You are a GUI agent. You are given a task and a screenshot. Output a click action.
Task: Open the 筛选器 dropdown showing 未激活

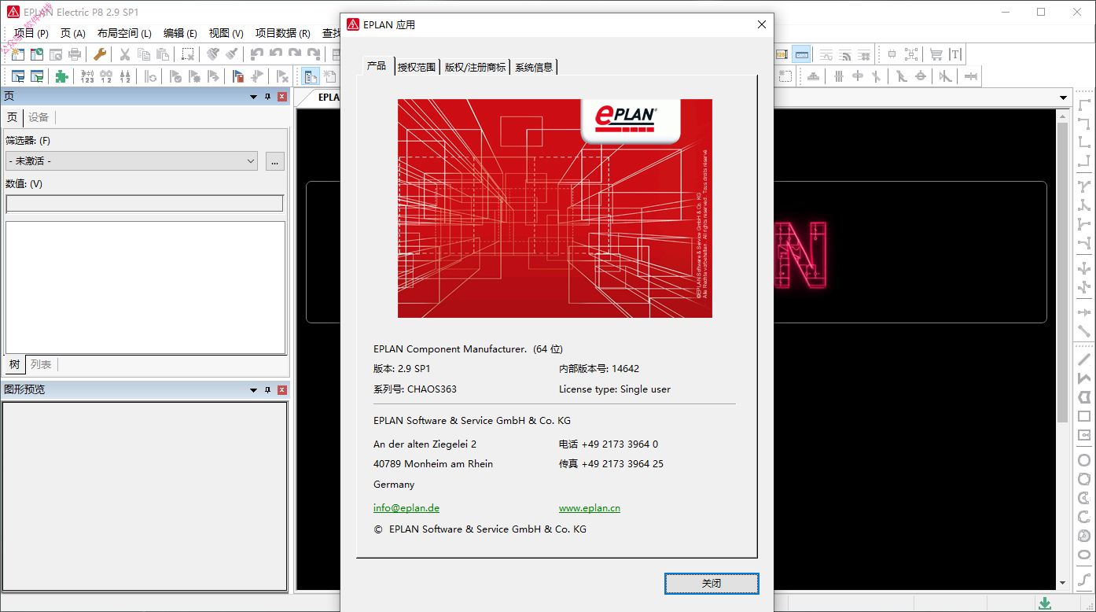132,161
